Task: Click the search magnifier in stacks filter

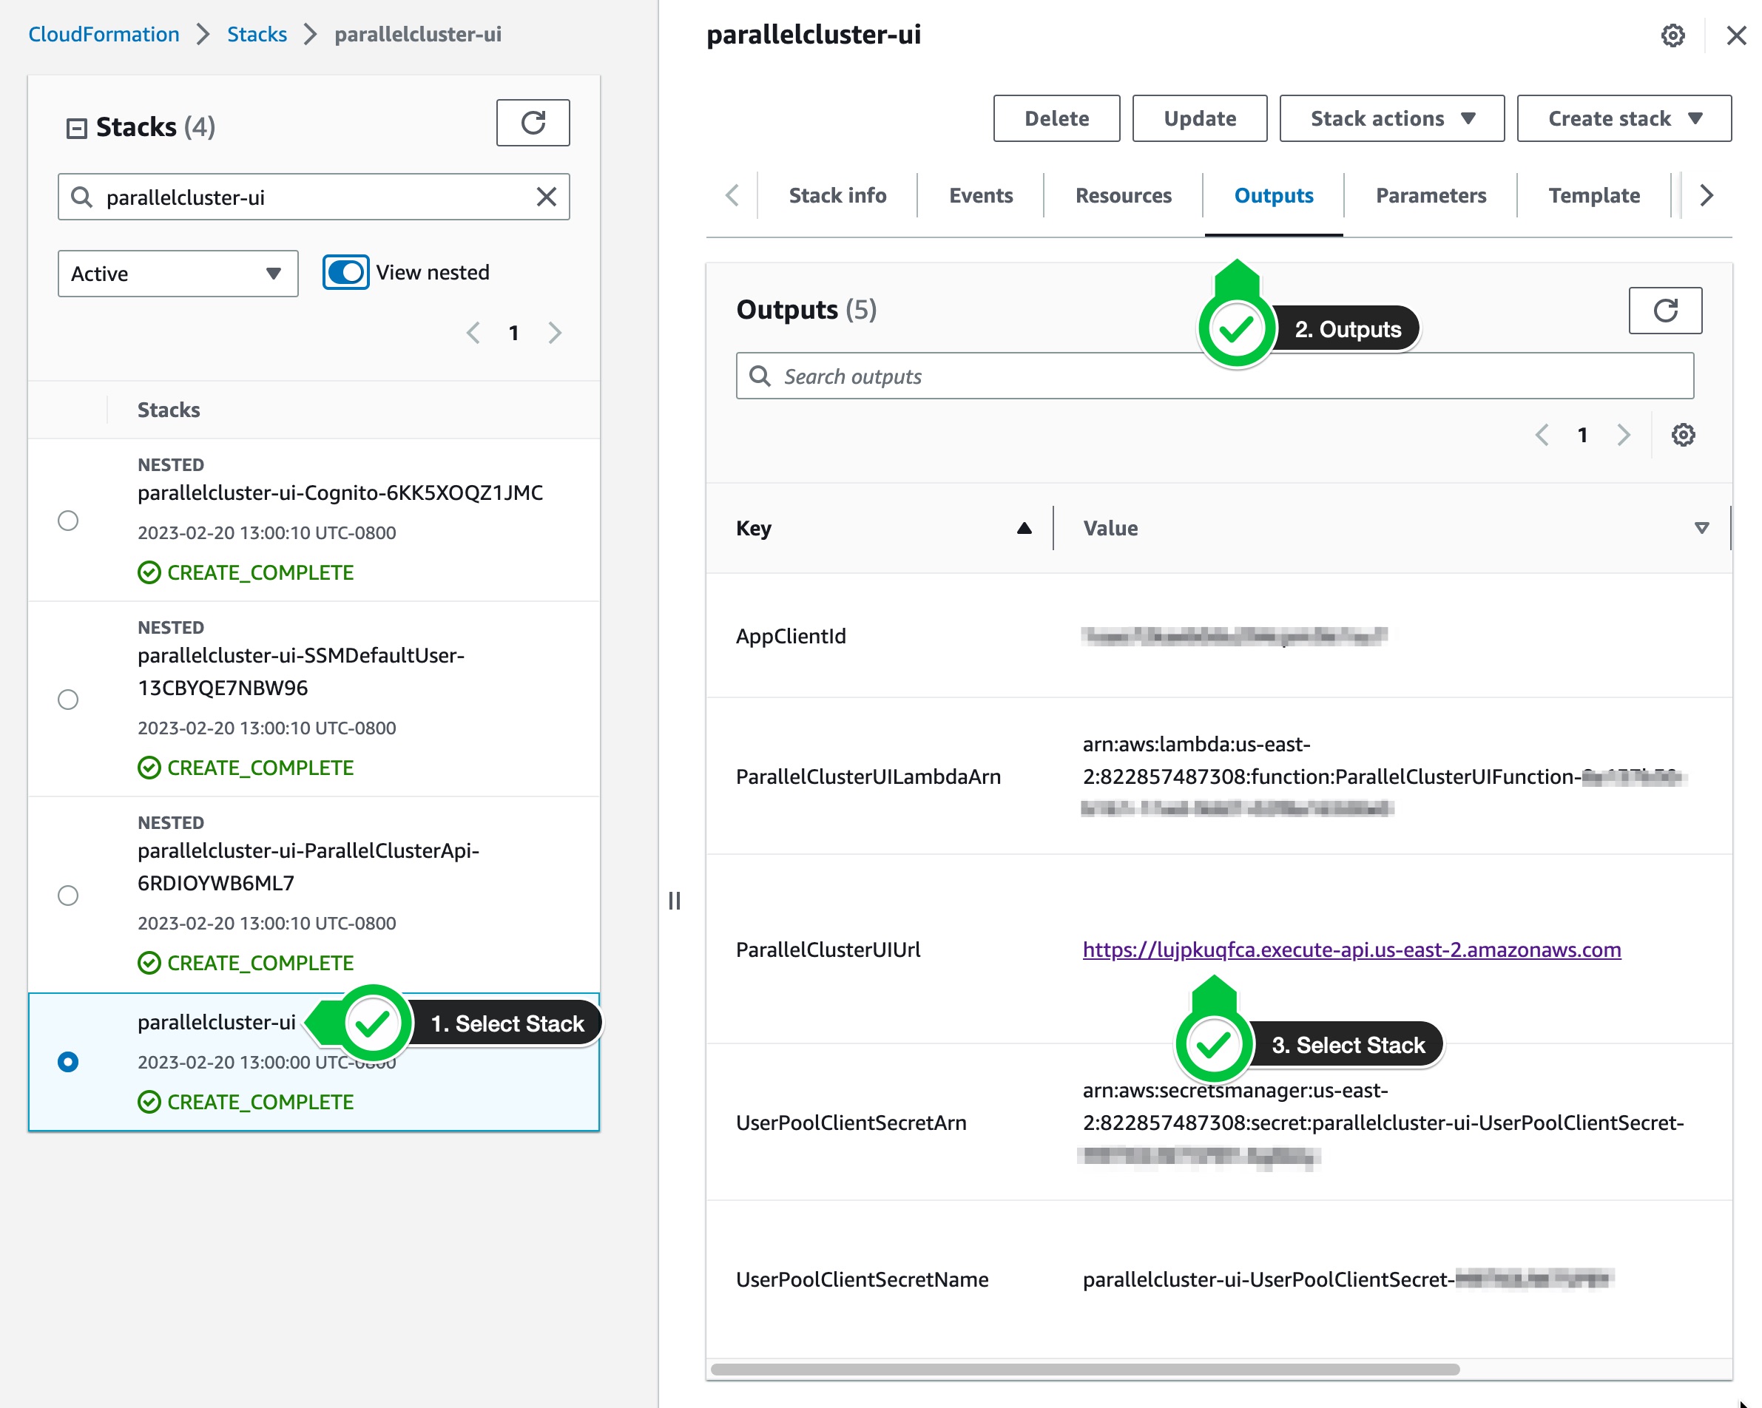Action: tap(81, 197)
